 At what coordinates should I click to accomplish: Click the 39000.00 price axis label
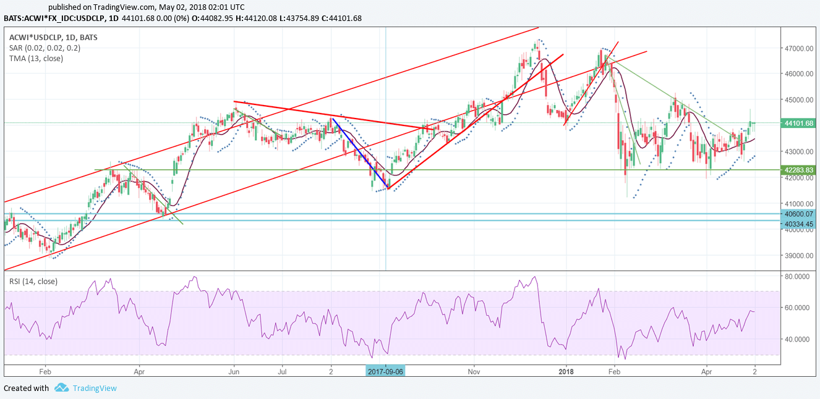[799, 256]
